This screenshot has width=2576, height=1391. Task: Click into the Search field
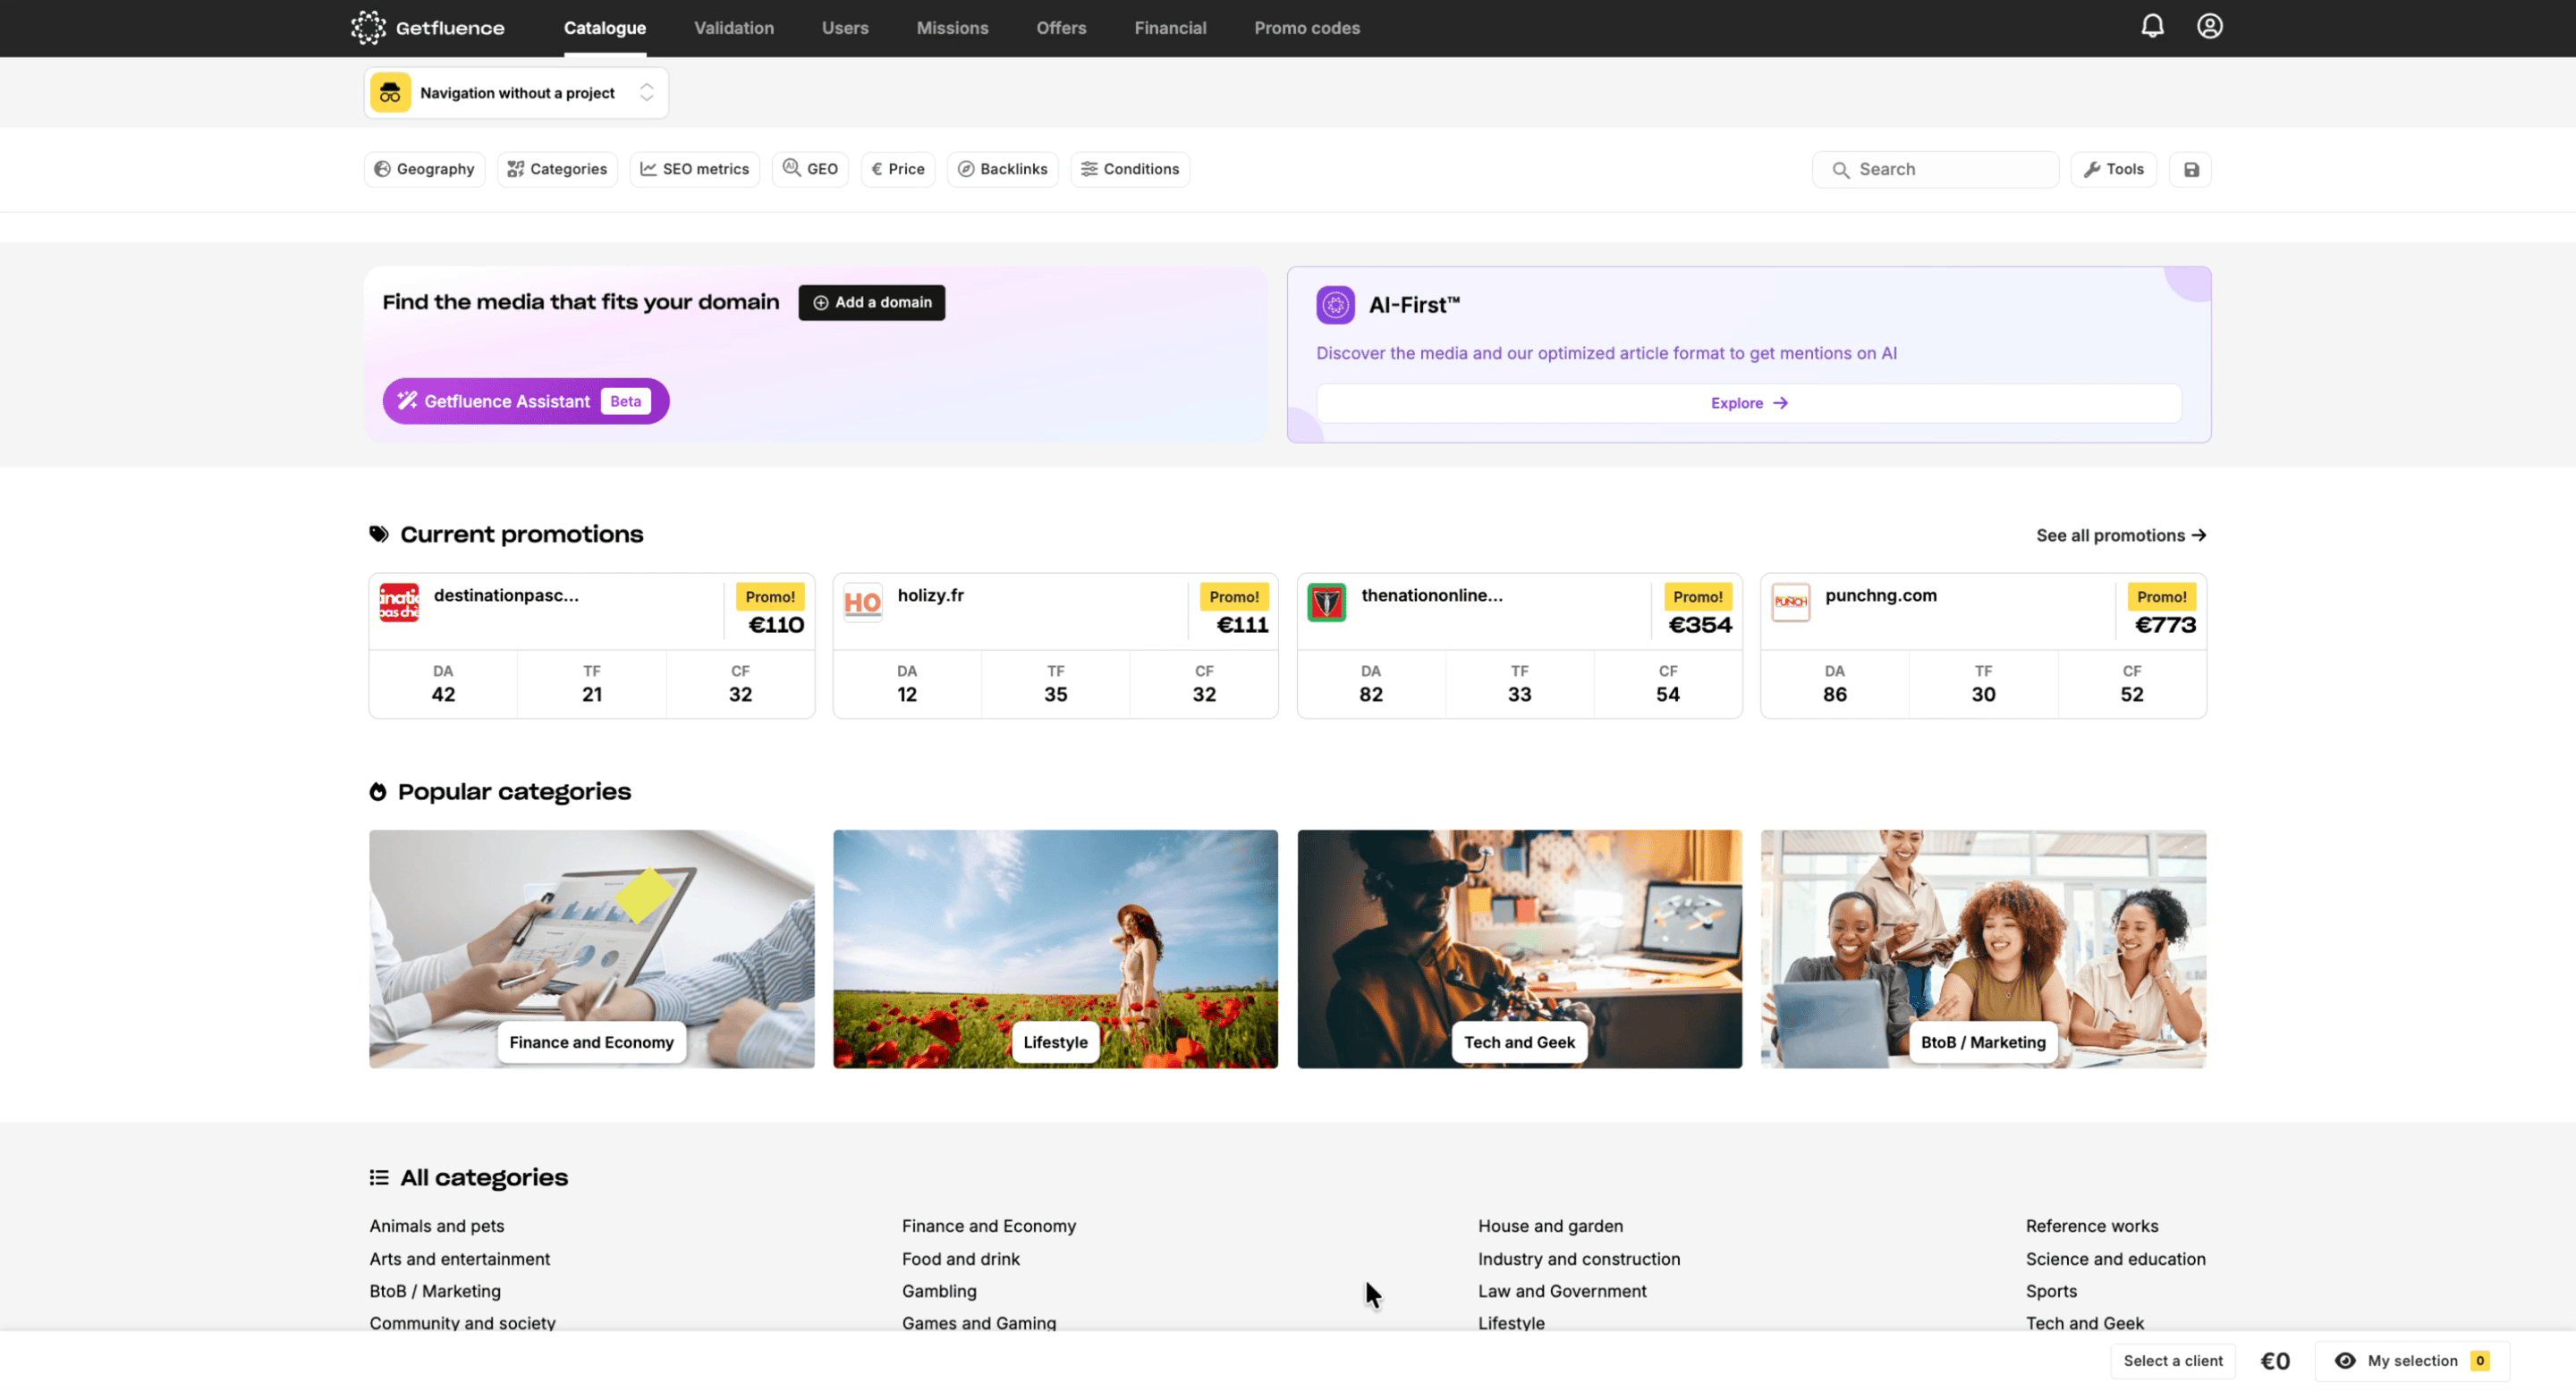(1945, 170)
